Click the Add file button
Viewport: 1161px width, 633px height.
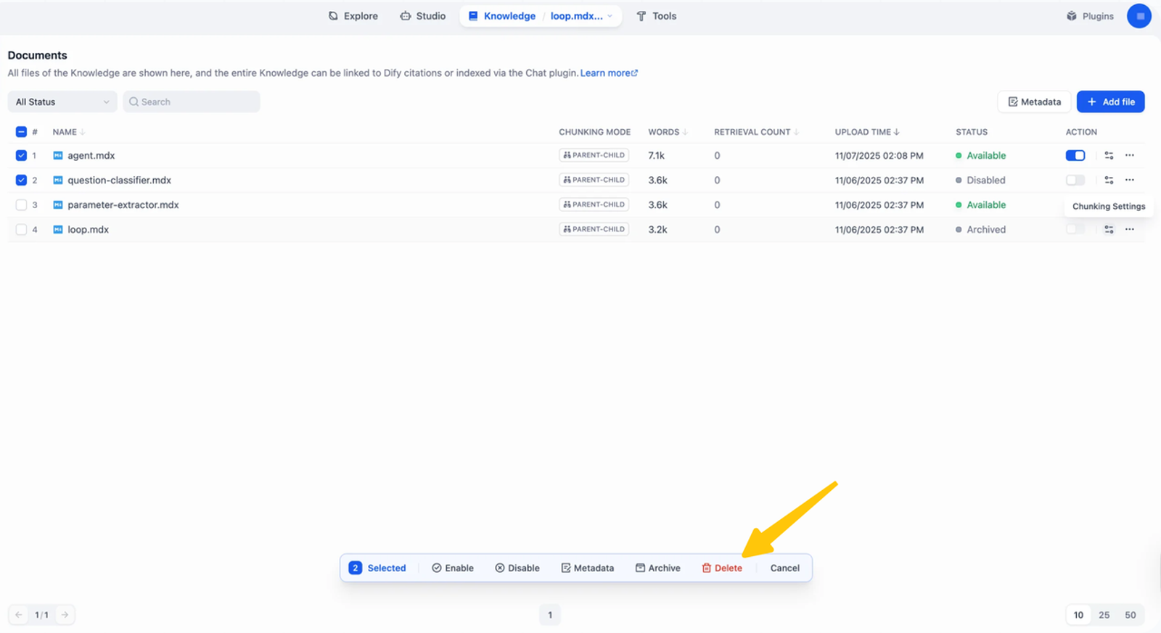(1111, 102)
